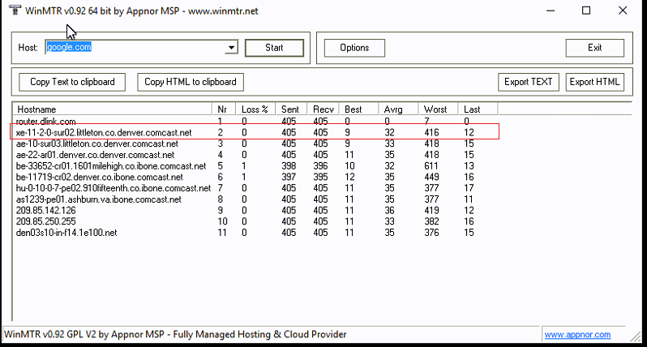Click Worst value 611 for hop 5
The image size is (647, 347).
[x=431, y=166]
